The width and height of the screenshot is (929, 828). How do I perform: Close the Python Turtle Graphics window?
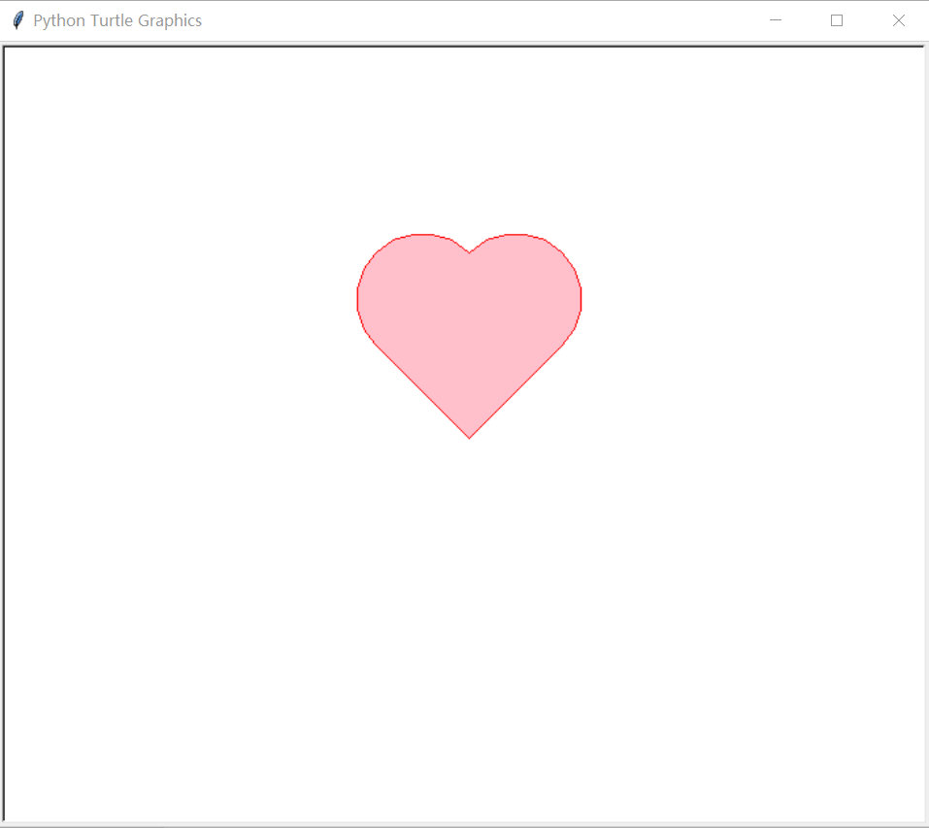point(898,19)
